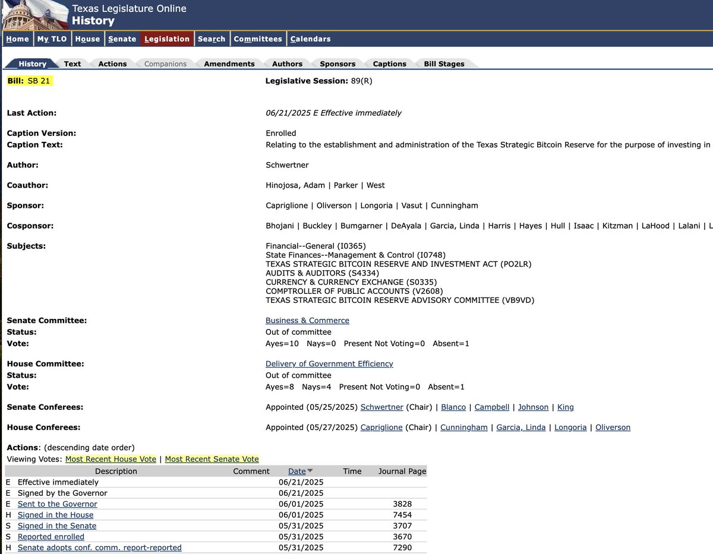Open the Committees menu item

pyautogui.click(x=257, y=39)
